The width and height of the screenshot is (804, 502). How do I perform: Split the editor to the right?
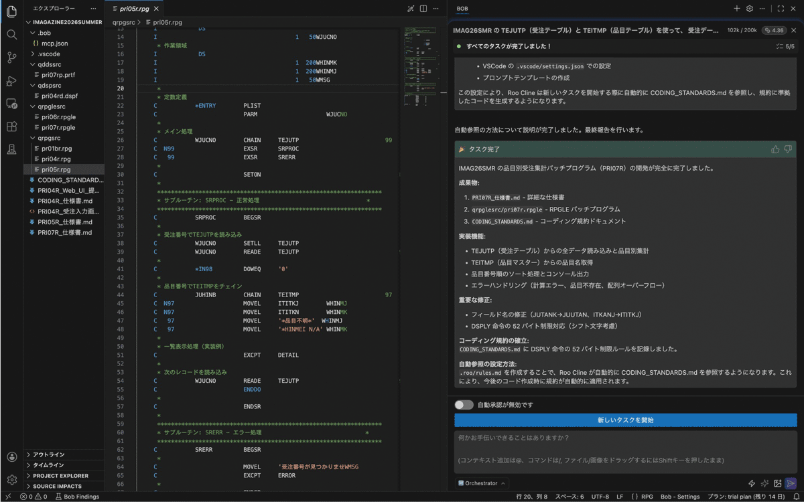(x=423, y=9)
